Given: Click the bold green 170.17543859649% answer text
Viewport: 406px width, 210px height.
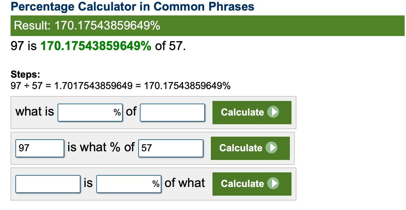Looking at the screenshot, I should point(96,46).
